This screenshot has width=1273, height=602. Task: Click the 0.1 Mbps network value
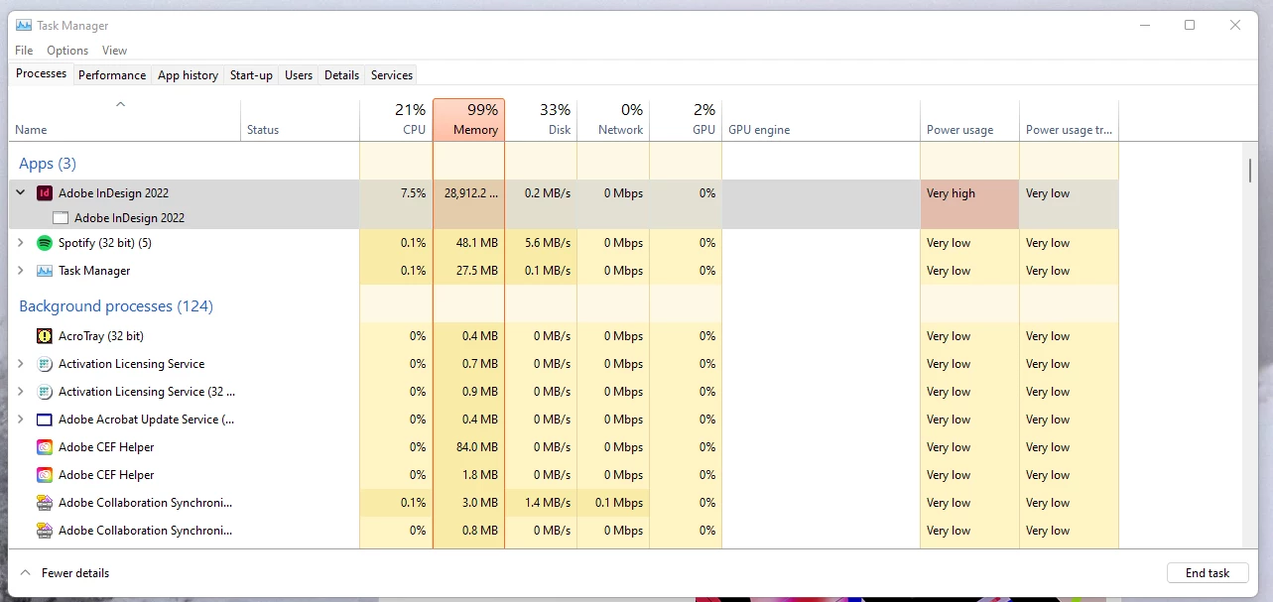click(619, 503)
